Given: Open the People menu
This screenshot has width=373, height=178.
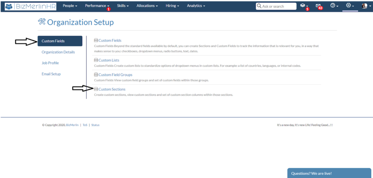Looking at the screenshot, I should (70, 6).
